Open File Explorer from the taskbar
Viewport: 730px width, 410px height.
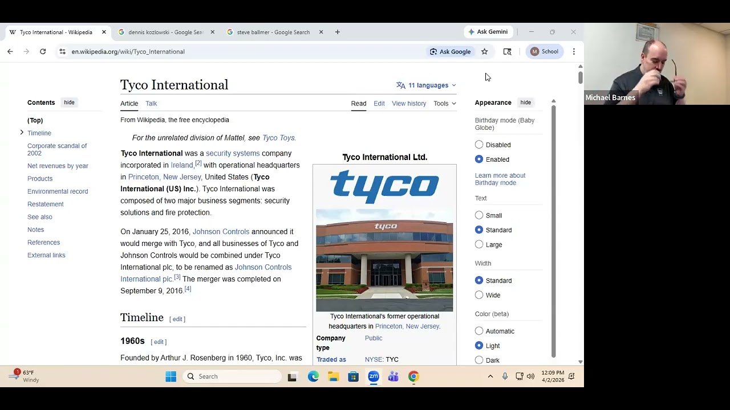[333, 376]
